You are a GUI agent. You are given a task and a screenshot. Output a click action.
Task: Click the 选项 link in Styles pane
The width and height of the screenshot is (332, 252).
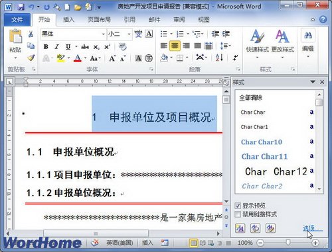click(313, 228)
